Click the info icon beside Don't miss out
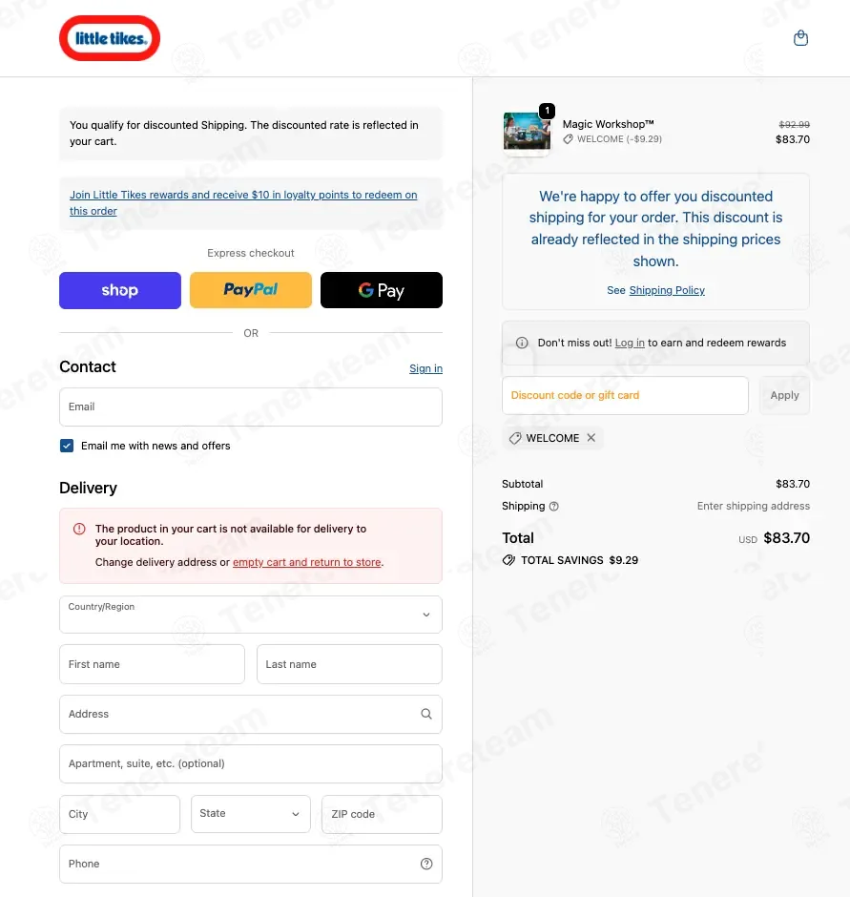Image resolution: width=850 pixels, height=897 pixels. coord(522,343)
